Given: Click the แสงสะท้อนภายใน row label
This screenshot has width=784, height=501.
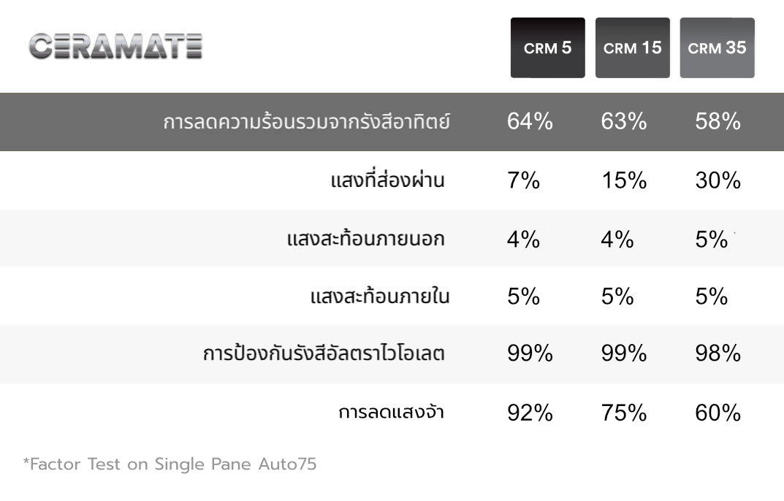Looking at the screenshot, I should click(x=379, y=297).
